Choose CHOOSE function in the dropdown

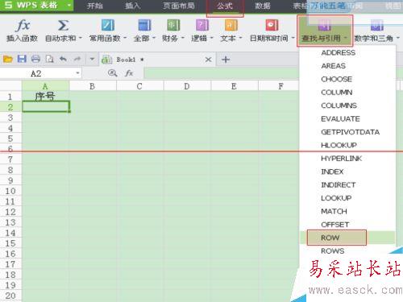(x=337, y=79)
